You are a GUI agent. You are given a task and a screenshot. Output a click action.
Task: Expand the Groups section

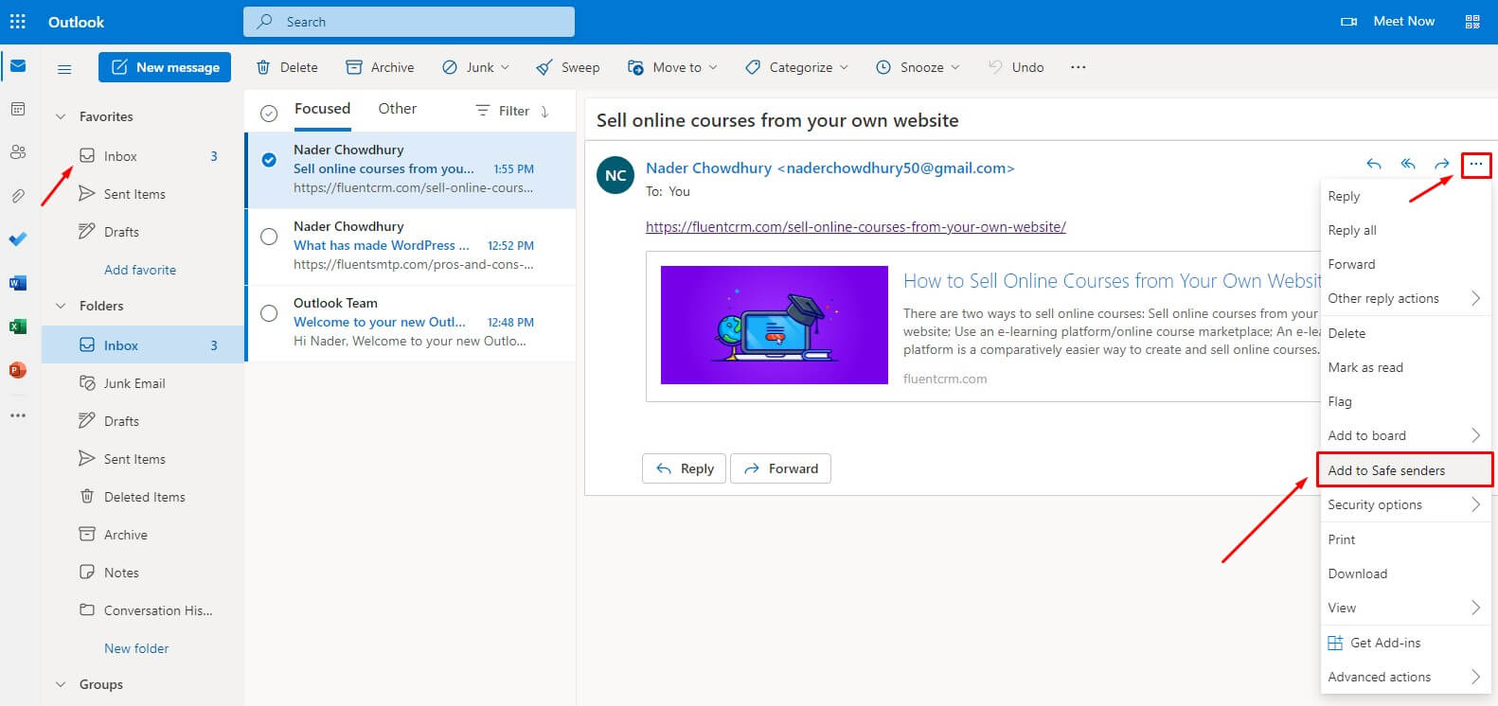(61, 684)
